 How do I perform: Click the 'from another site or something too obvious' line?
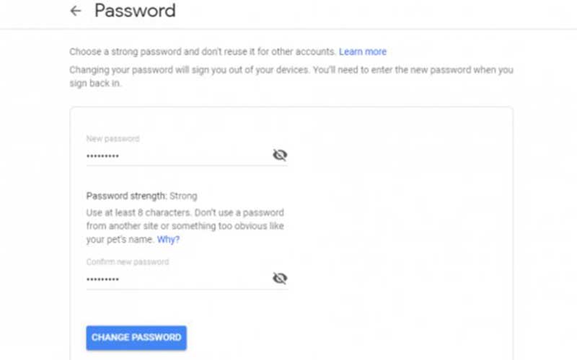tap(185, 226)
